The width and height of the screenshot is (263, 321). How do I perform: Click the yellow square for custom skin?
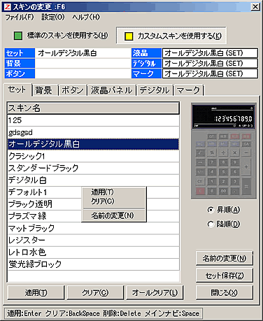coord(128,36)
